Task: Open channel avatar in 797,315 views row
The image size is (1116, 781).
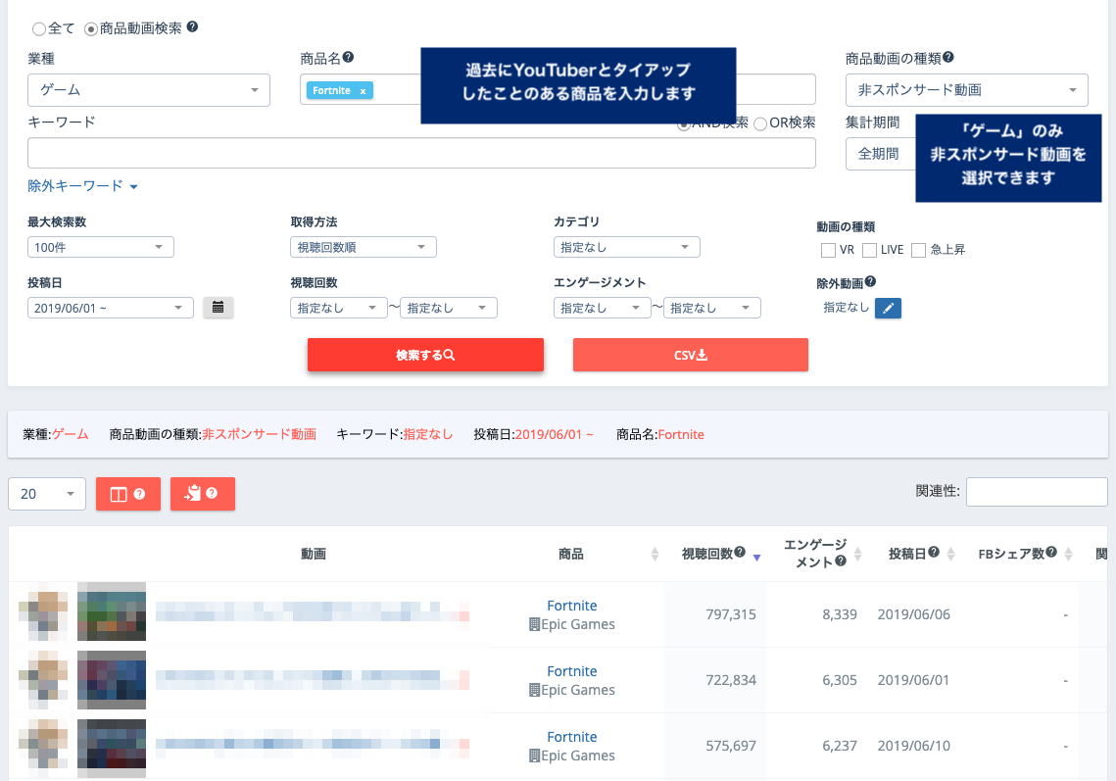Action: (43, 612)
